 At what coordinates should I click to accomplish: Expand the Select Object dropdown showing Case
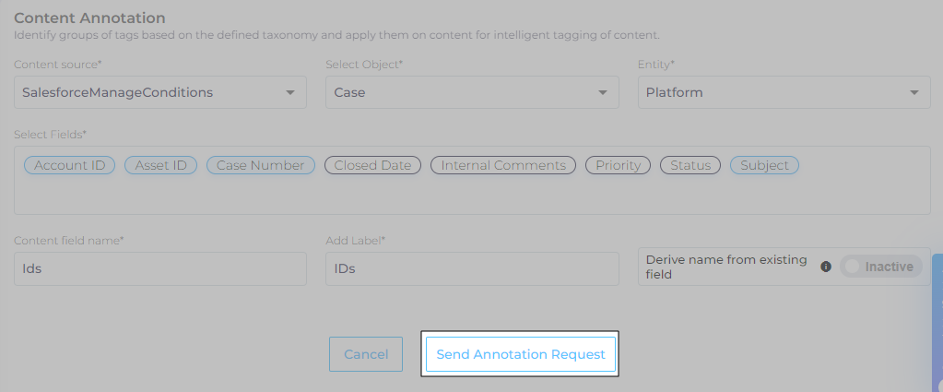[x=471, y=92]
